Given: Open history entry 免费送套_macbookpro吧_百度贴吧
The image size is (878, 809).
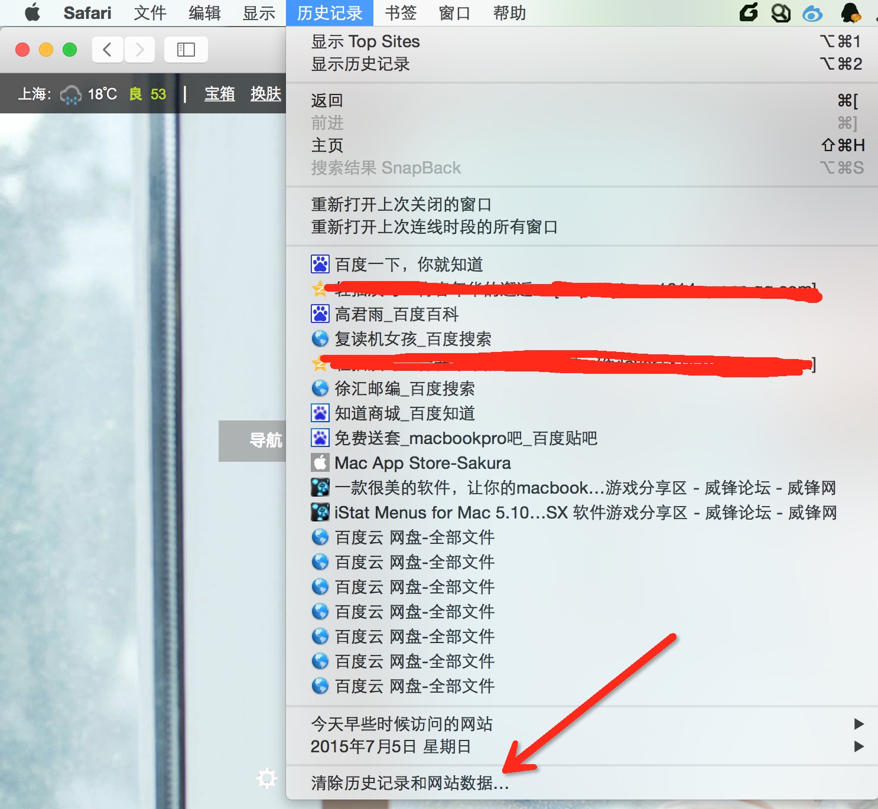Looking at the screenshot, I should click(x=582, y=438).
